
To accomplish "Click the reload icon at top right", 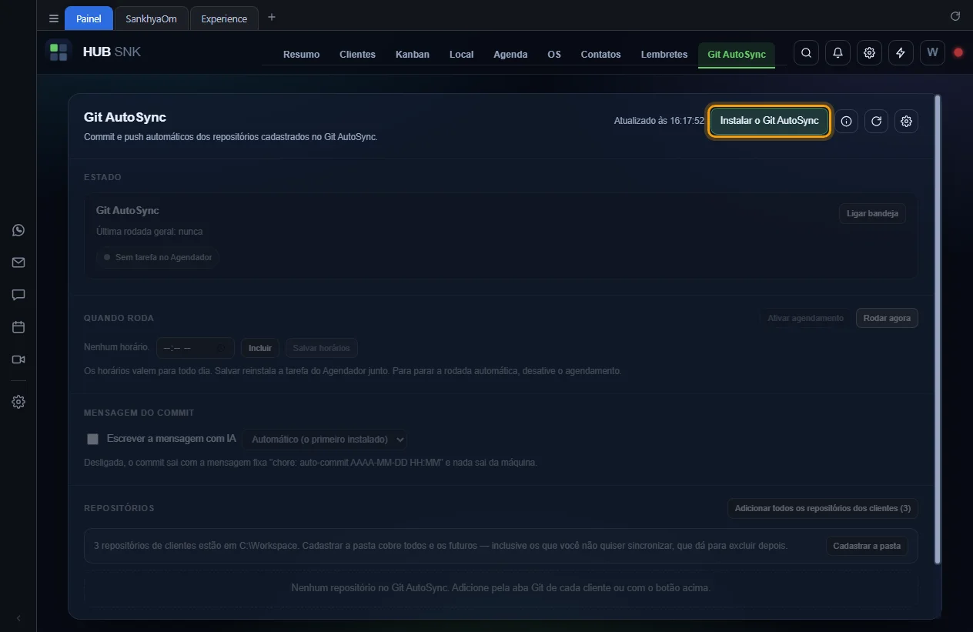I will (955, 16).
